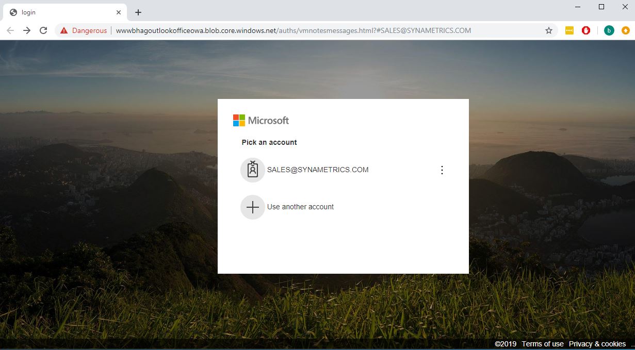Select the 'login' browser tab

pos(64,12)
